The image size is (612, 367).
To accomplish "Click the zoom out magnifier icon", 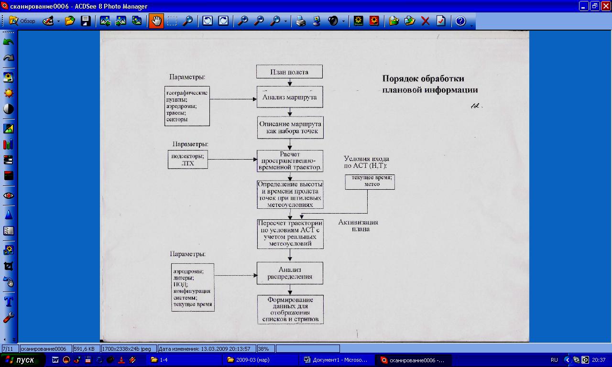I will tap(259, 21).
